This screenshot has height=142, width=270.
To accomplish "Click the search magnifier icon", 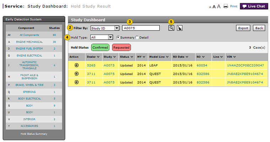I will 171,28.
